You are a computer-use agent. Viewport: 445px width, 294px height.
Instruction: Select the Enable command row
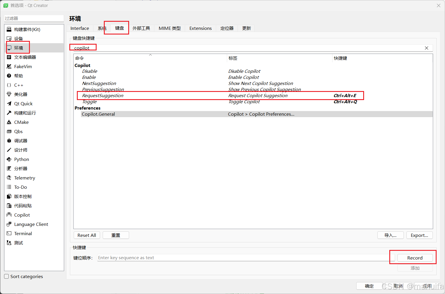pos(253,77)
